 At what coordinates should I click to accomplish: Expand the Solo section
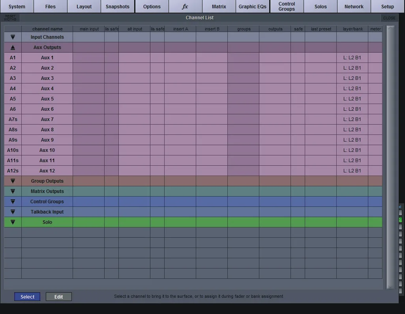(13, 222)
